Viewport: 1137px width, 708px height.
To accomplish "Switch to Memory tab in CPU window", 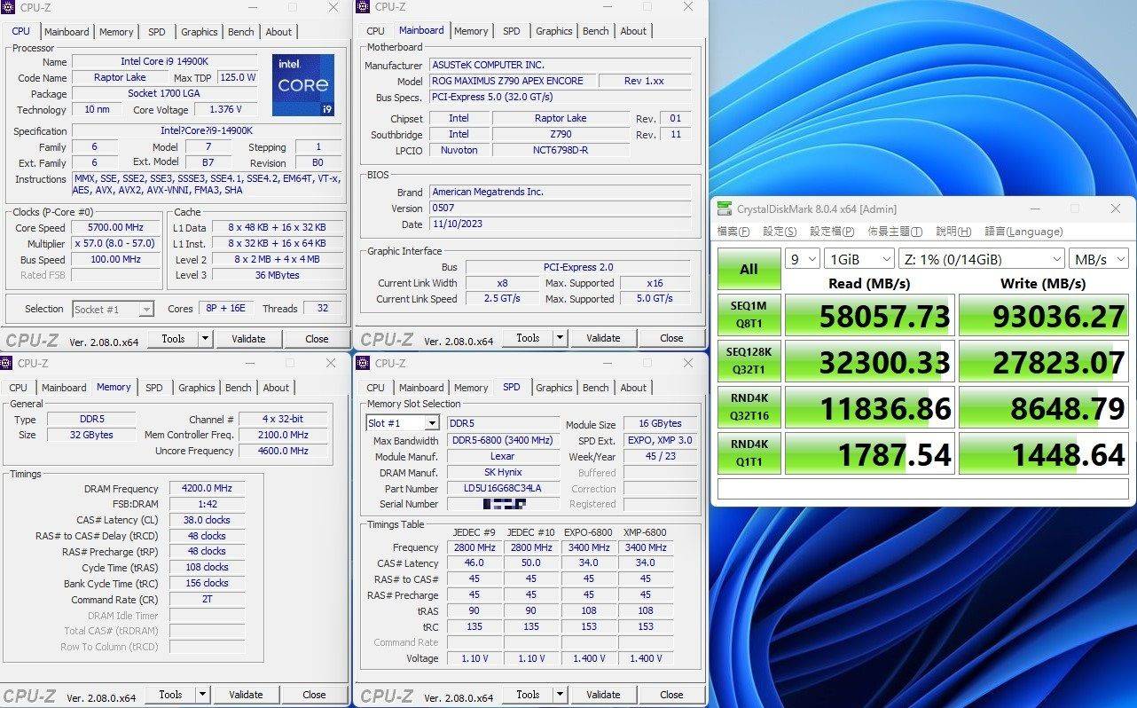I will tap(116, 32).
